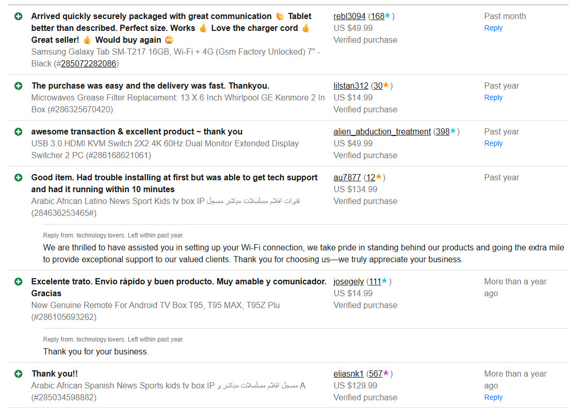Open rebl3094's user profile

tap(349, 16)
